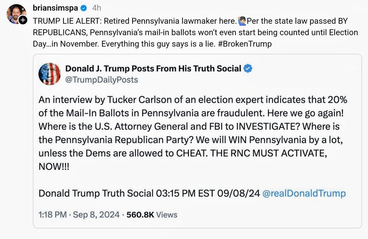
Task: Open the Trump flag avatar in quoted post
Action: (50, 74)
